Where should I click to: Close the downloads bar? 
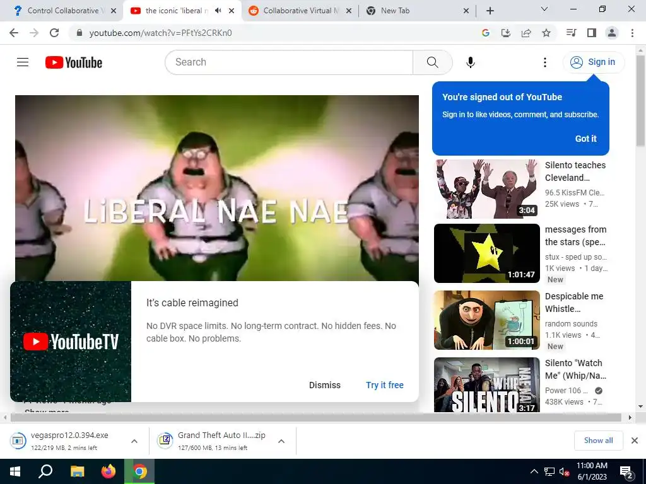[x=635, y=441]
